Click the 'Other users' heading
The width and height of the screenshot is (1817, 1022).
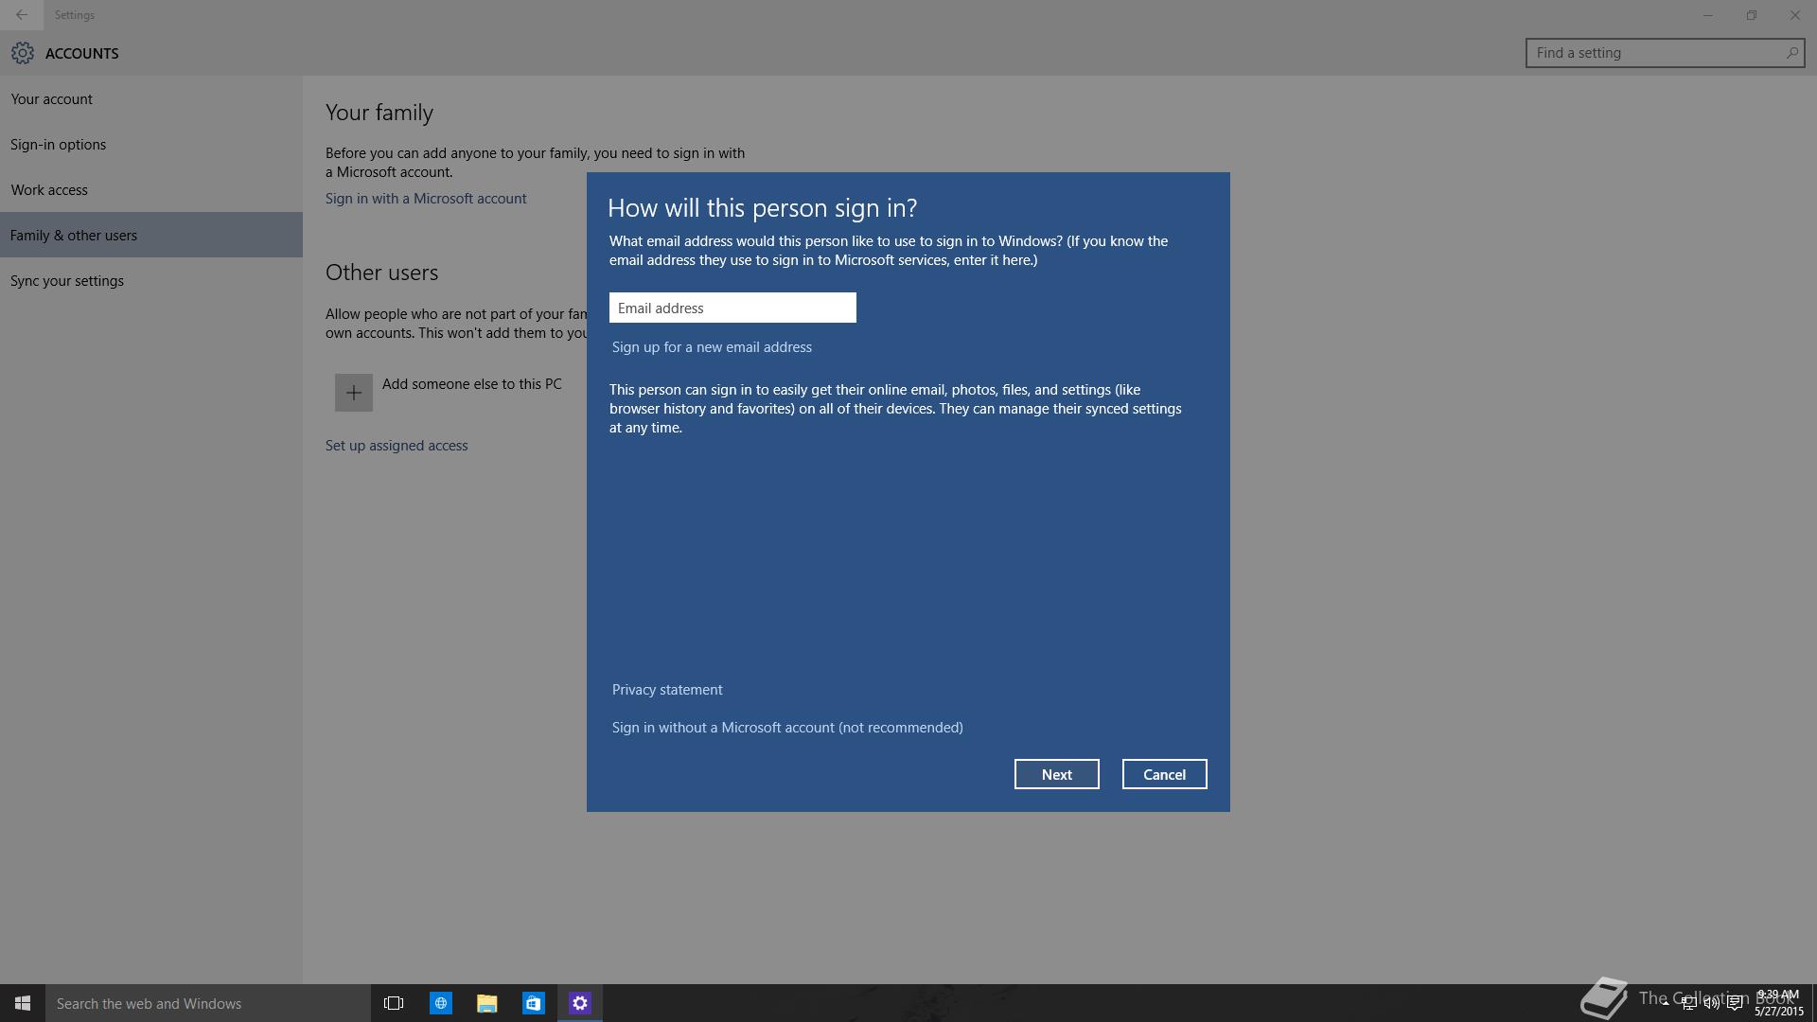point(381,273)
